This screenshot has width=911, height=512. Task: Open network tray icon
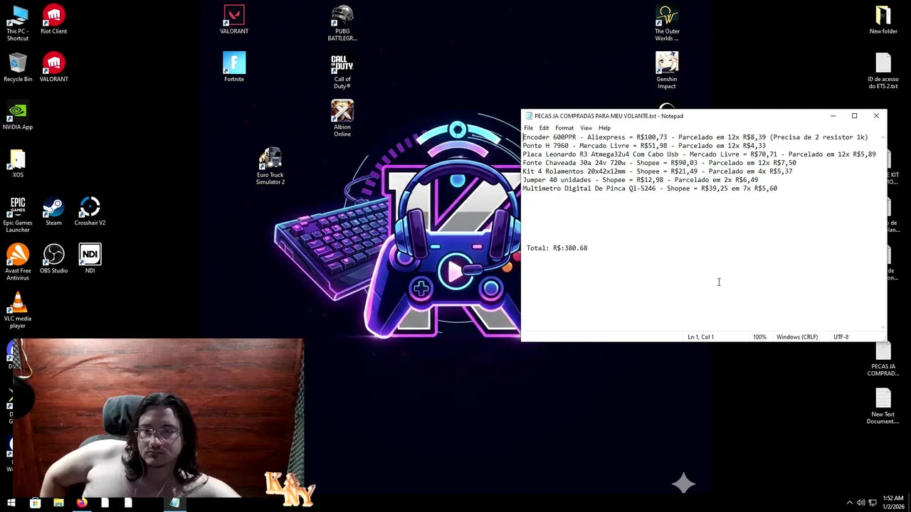[872, 503]
